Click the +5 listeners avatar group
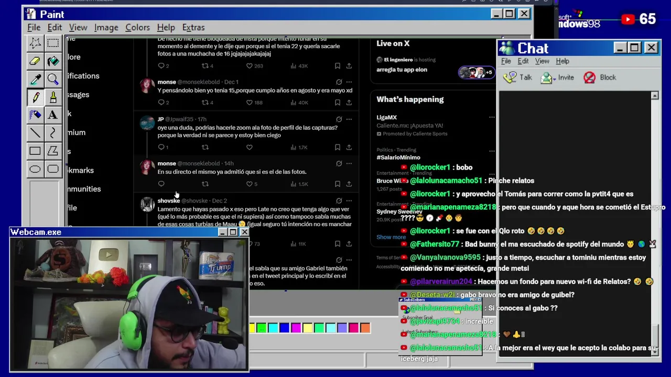 476,72
